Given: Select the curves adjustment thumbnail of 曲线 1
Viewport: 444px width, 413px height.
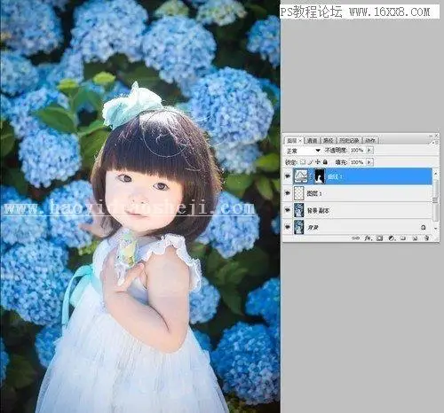Looking at the screenshot, I should tap(300, 176).
